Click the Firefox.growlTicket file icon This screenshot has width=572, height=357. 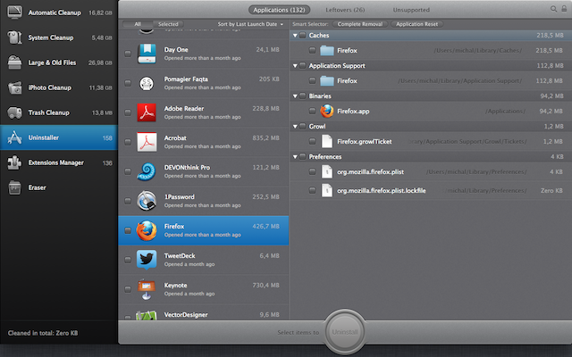point(327,141)
